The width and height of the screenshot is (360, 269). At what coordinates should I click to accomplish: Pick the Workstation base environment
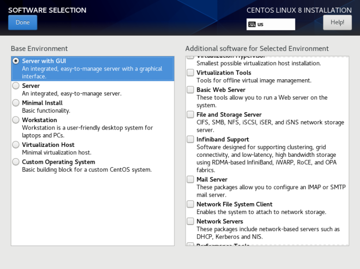coord(16,120)
